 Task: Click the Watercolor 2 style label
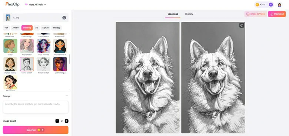60,36
